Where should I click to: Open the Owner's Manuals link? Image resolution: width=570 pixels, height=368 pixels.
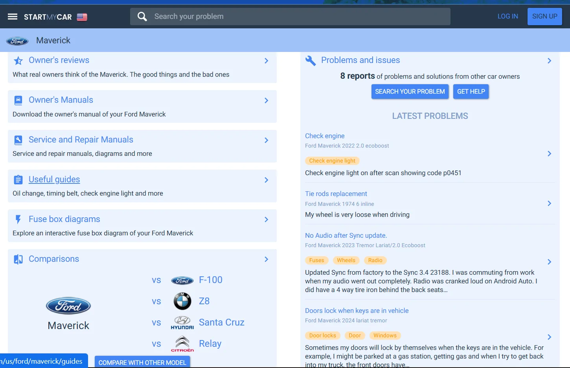click(x=61, y=100)
